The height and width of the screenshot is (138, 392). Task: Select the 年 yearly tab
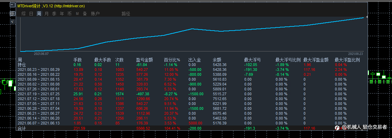(x=62, y=14)
